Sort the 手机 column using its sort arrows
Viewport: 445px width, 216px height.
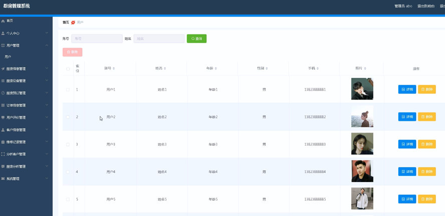pyautogui.click(x=318, y=68)
